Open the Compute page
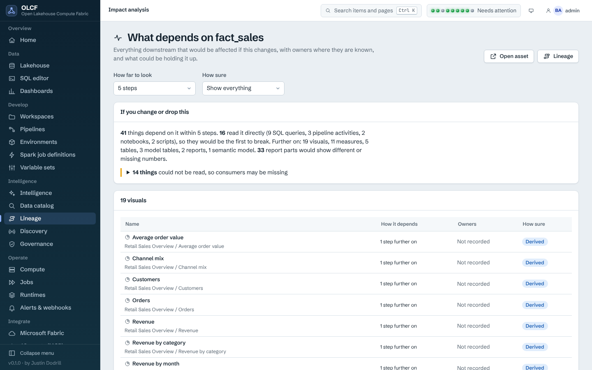The height and width of the screenshot is (370, 592). click(x=50, y=269)
